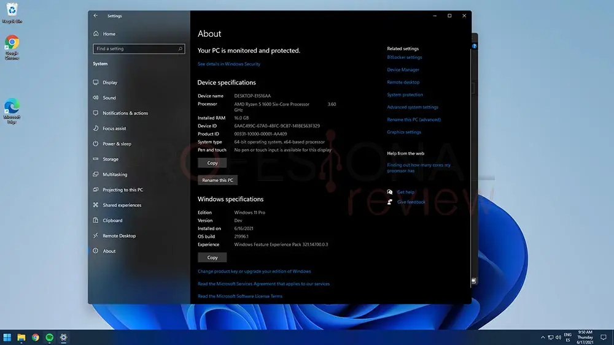Open the Start menu
614x345 pixels.
pos(7,337)
